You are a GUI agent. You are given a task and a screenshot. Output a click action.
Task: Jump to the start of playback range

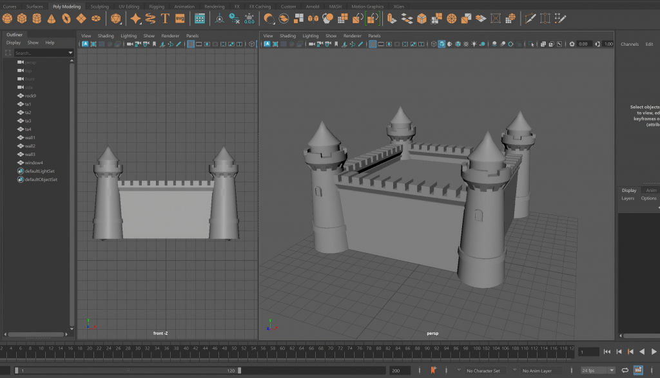(607, 352)
